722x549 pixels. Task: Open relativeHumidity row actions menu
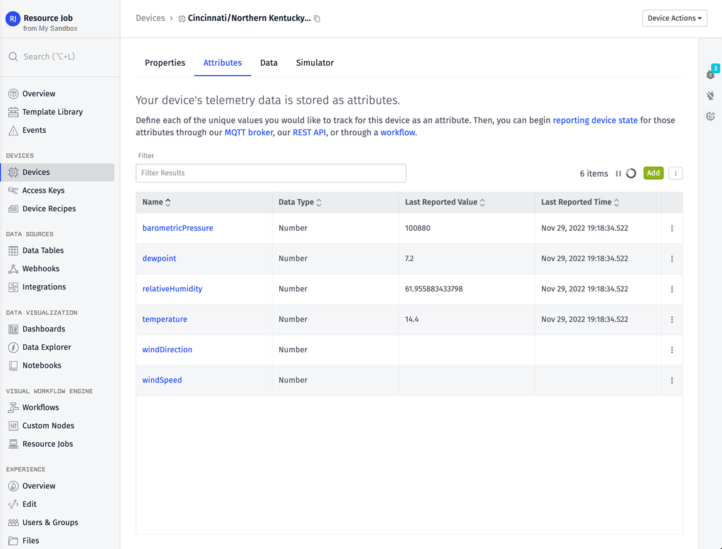tap(672, 289)
